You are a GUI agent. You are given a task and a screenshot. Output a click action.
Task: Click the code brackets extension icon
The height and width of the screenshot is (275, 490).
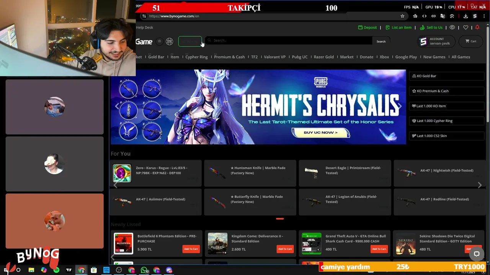[x=424, y=16]
